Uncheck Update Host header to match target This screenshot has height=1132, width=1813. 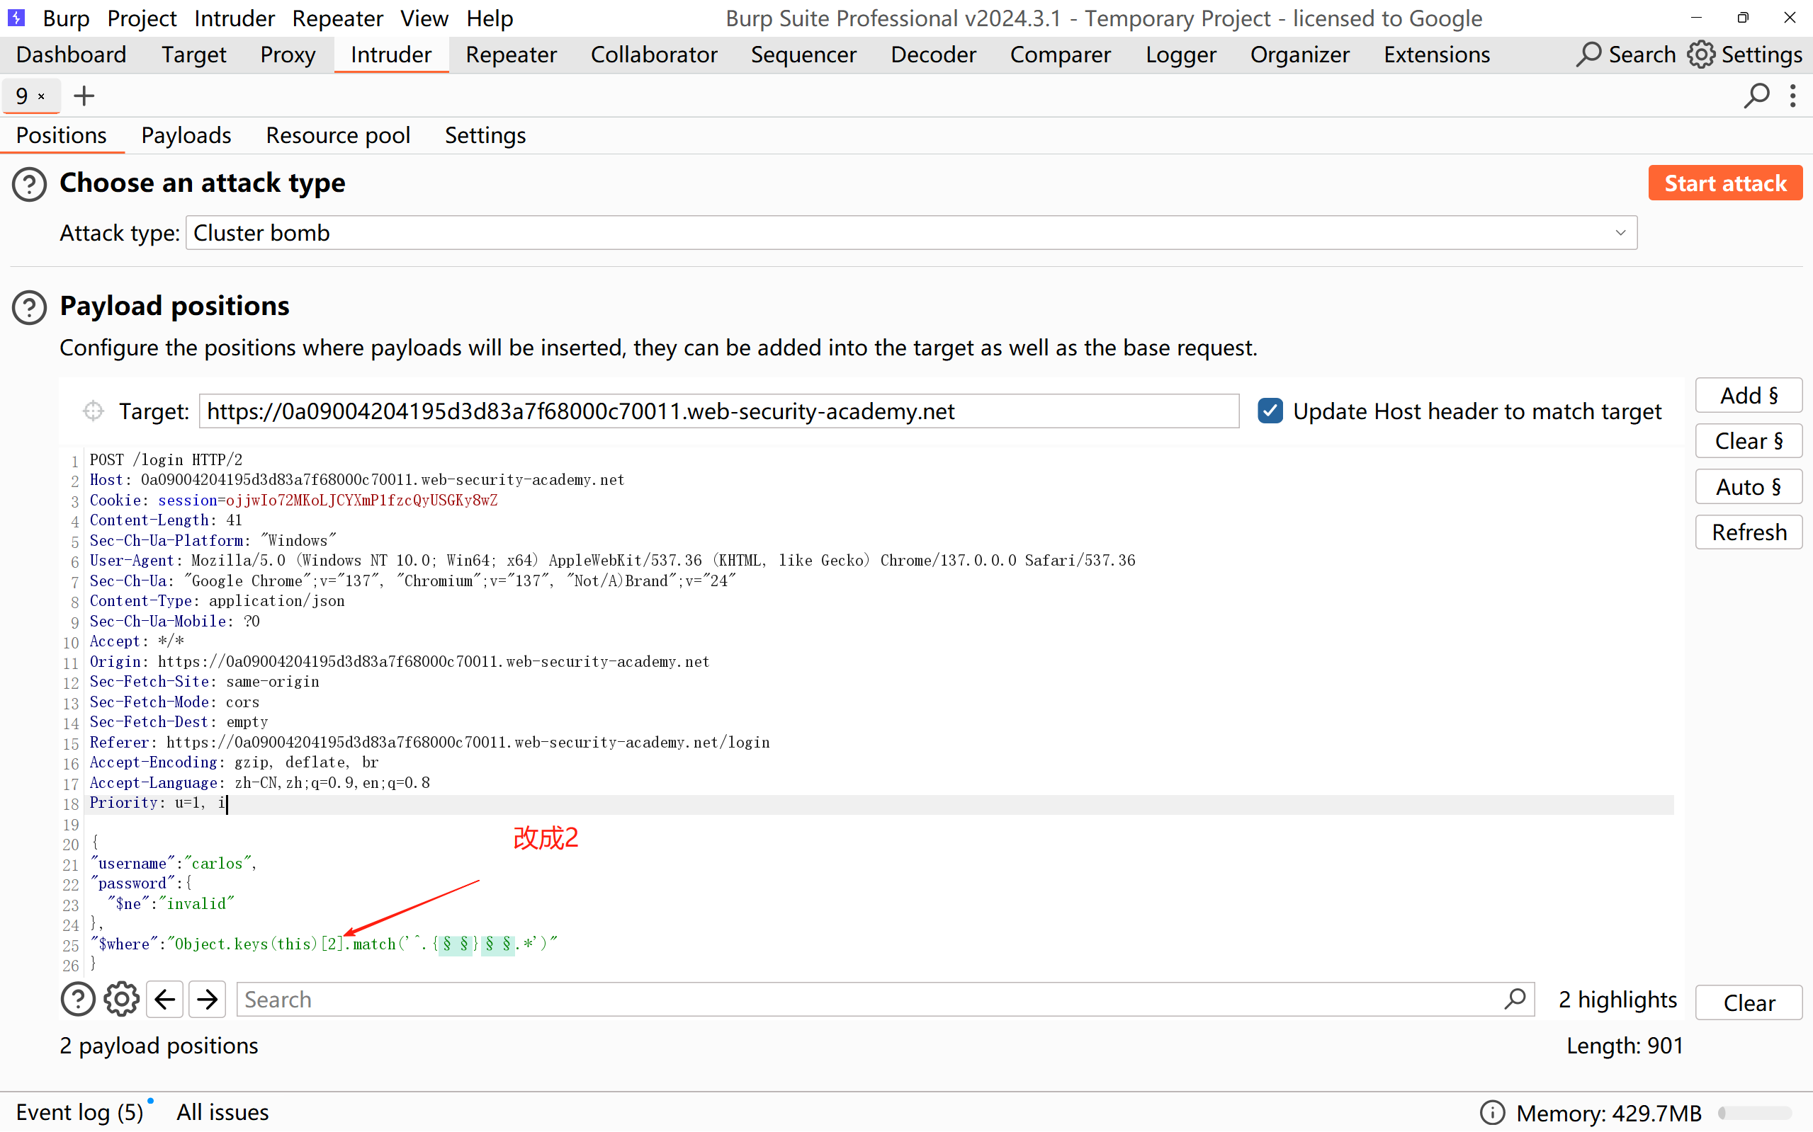pyautogui.click(x=1270, y=411)
